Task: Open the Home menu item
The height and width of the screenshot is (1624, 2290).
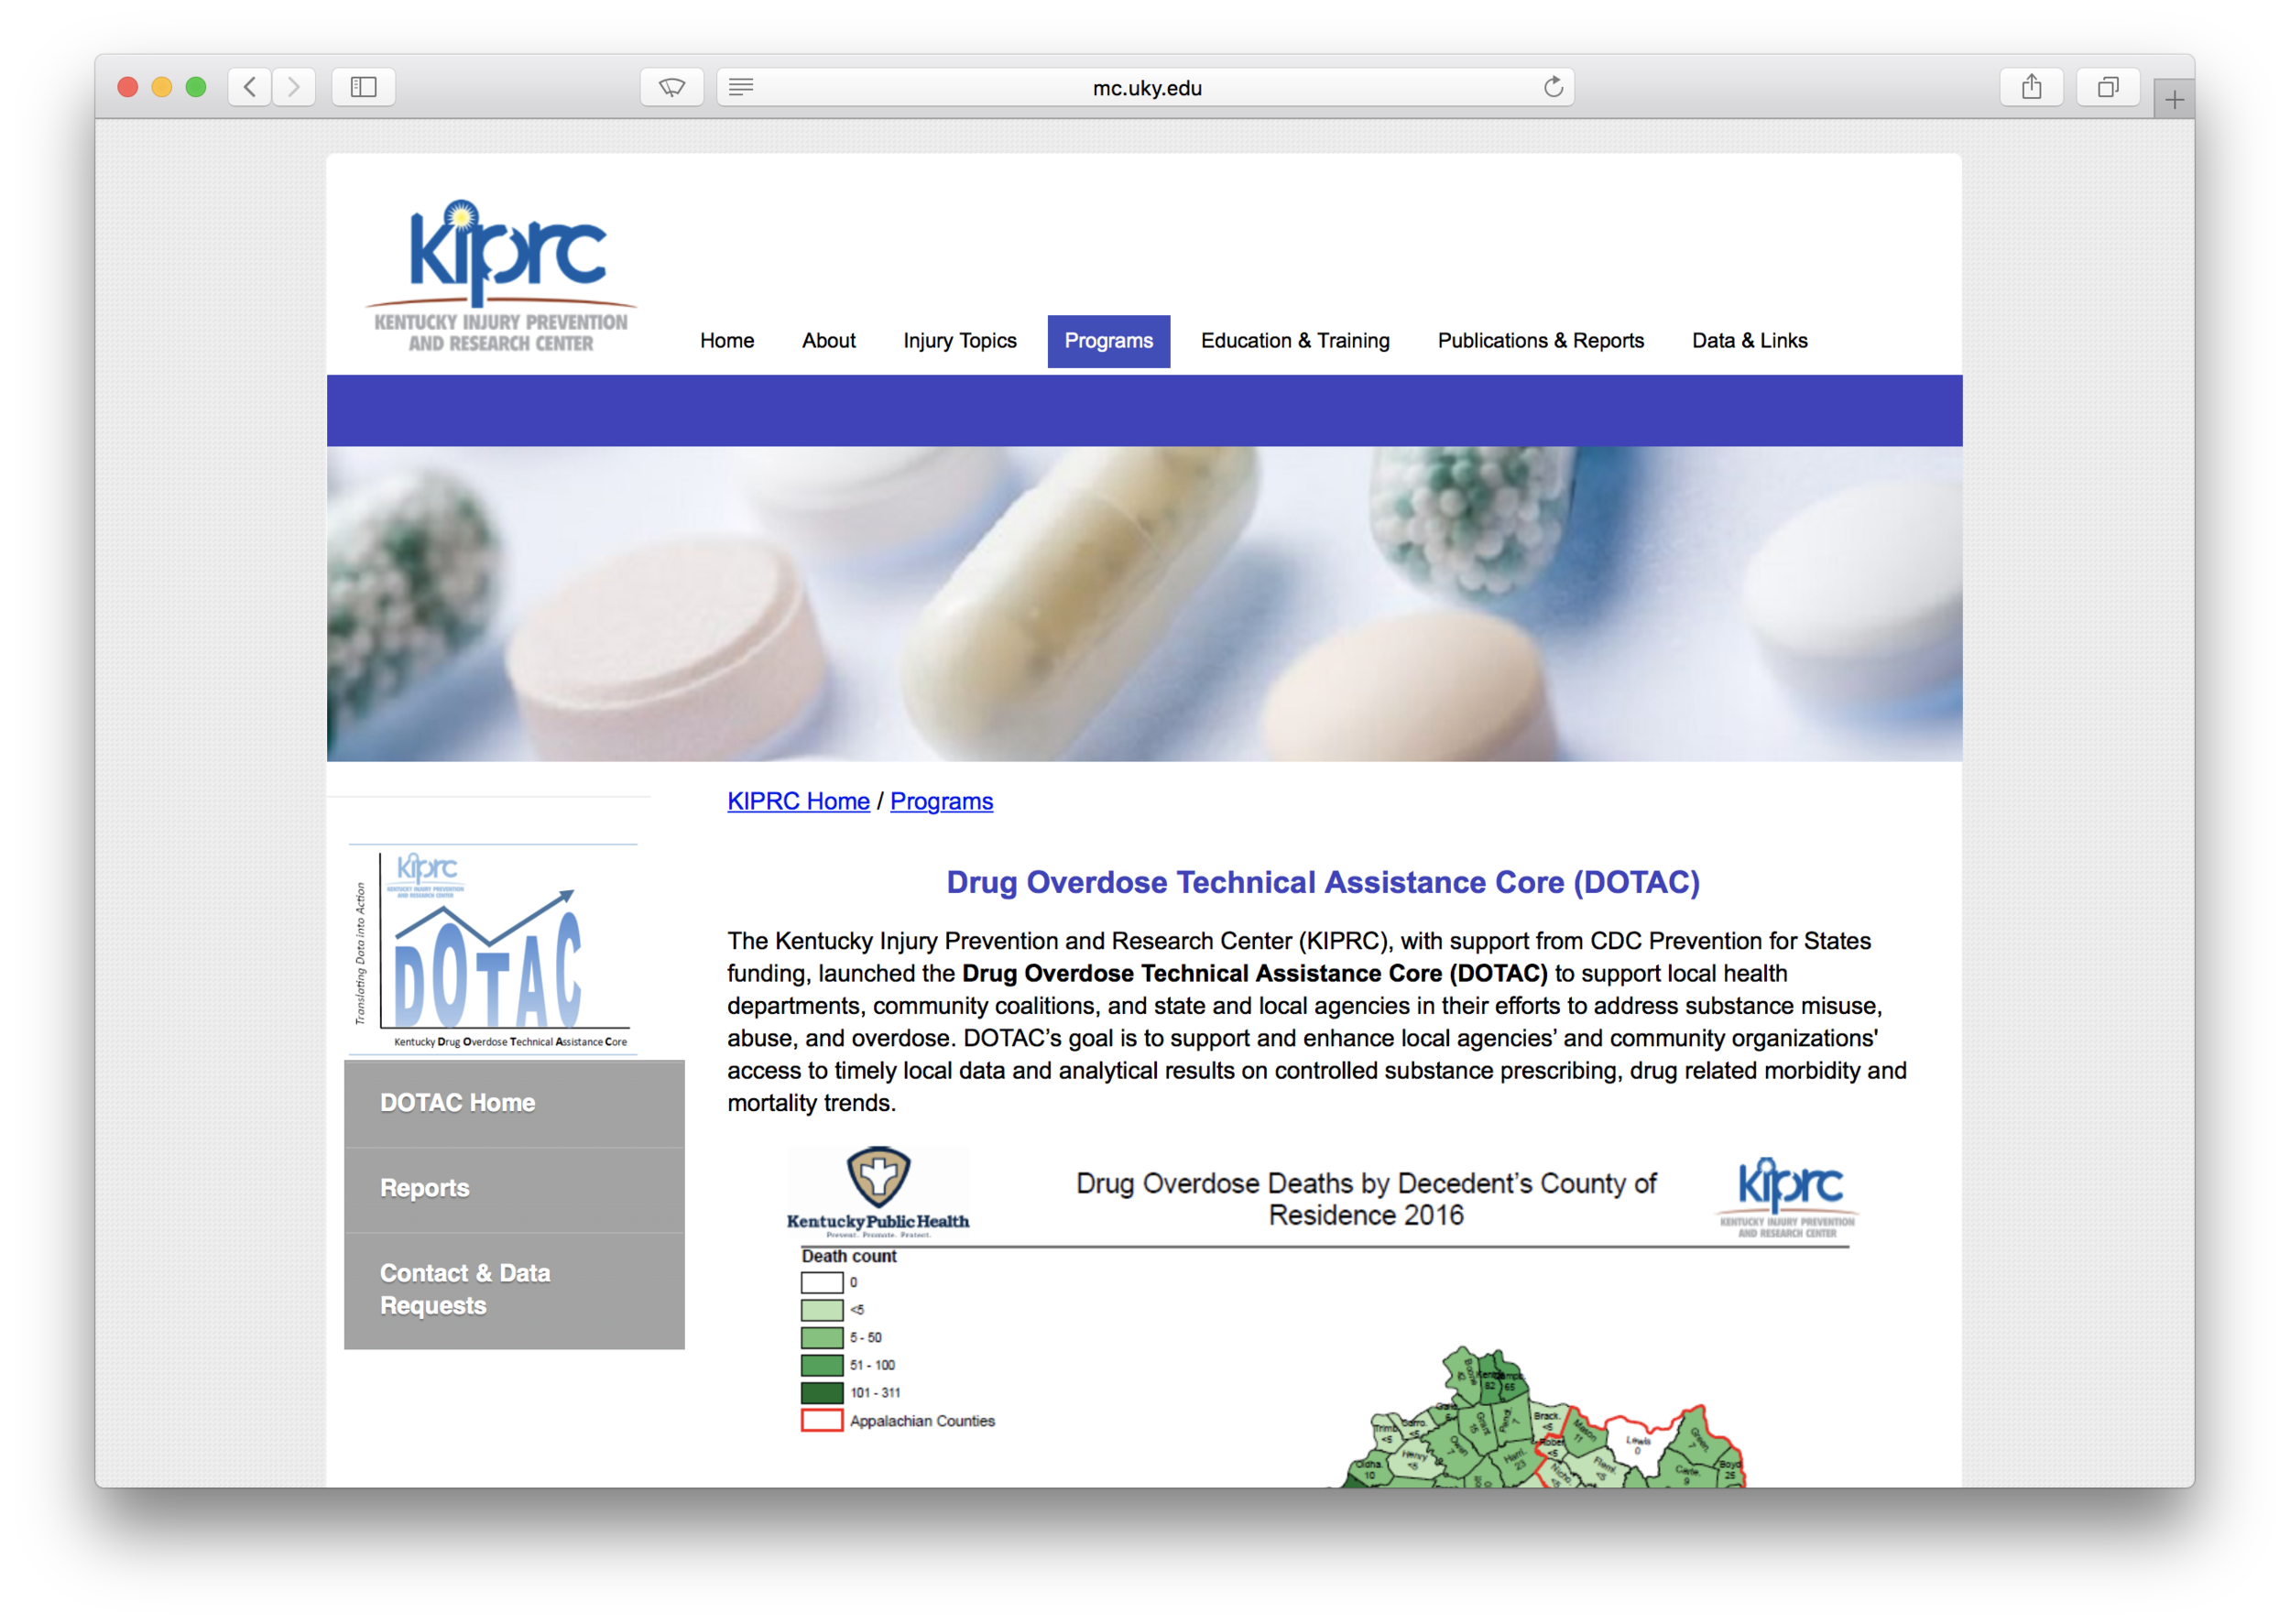Action: [727, 341]
